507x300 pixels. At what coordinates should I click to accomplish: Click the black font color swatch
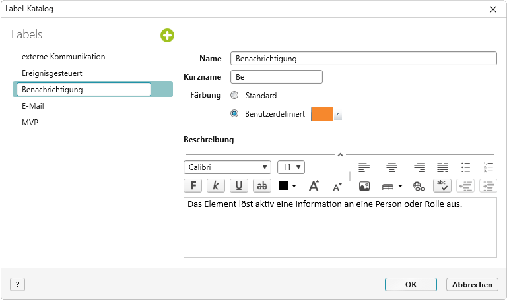click(283, 186)
